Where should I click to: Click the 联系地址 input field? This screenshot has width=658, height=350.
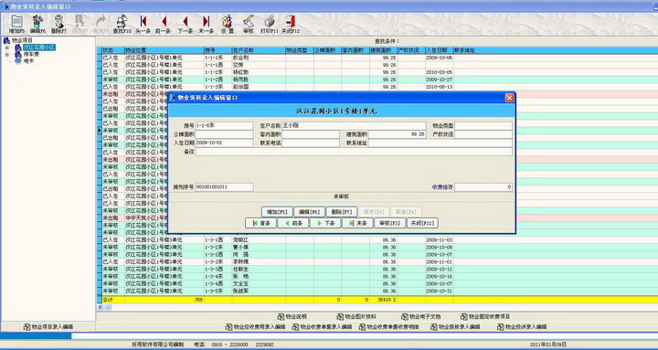[x=440, y=143]
